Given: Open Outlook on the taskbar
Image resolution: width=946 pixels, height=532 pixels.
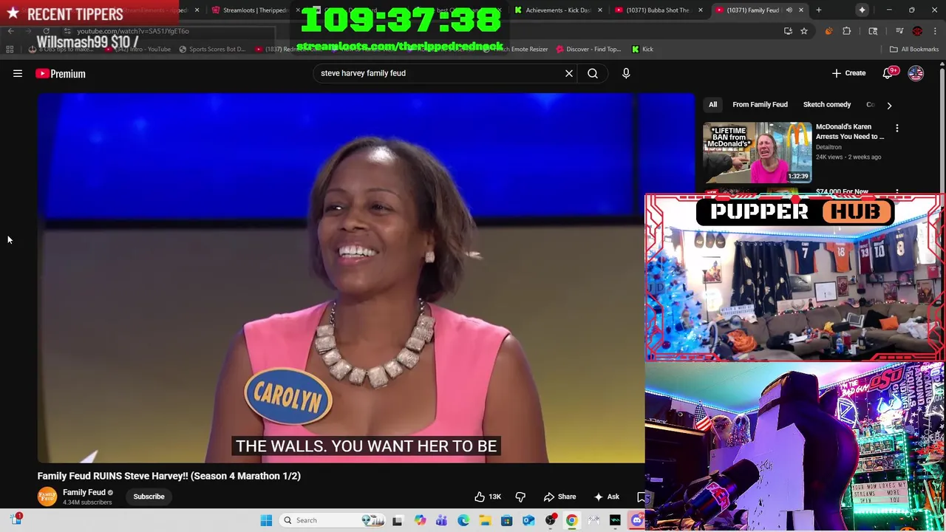Looking at the screenshot, I should click(x=528, y=520).
